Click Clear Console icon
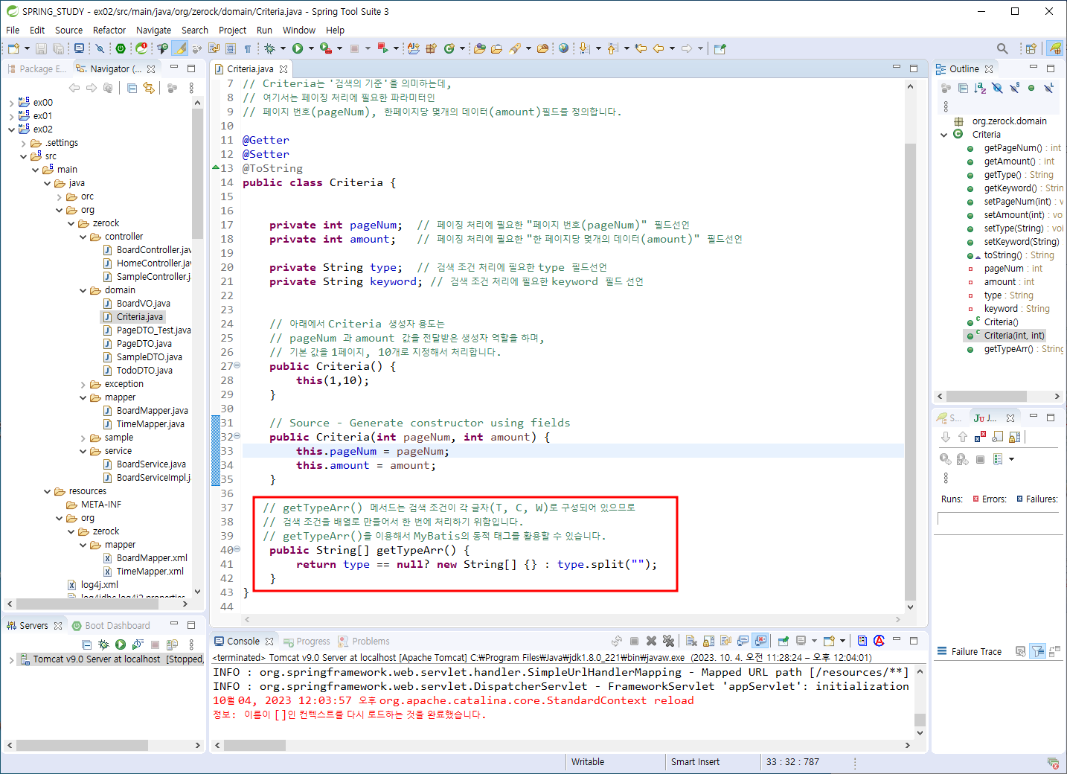The width and height of the screenshot is (1067, 774). (691, 641)
